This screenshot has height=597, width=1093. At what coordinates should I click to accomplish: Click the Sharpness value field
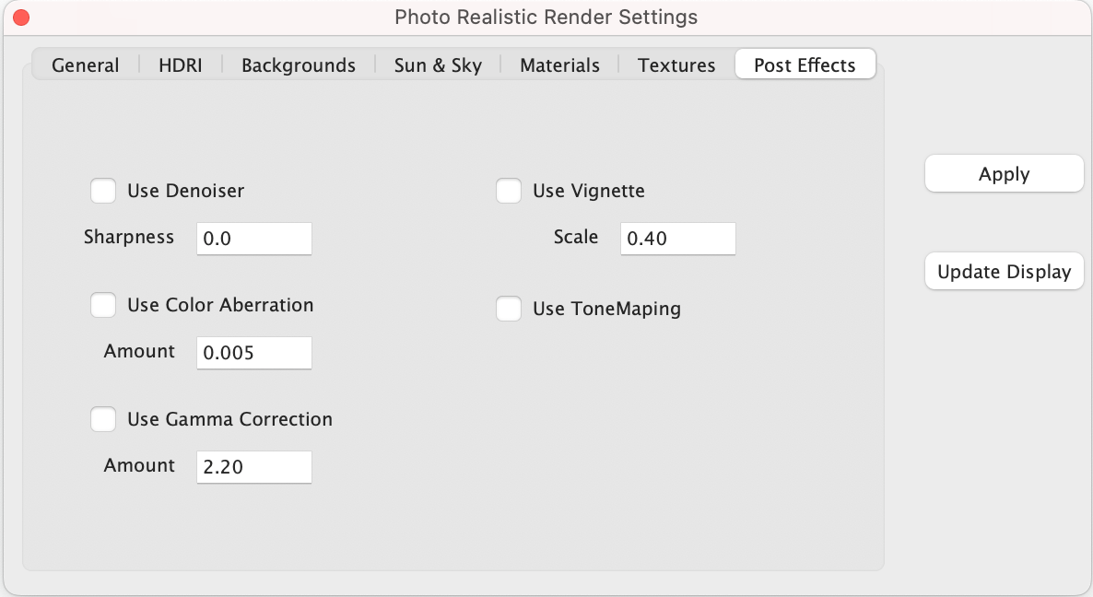254,238
